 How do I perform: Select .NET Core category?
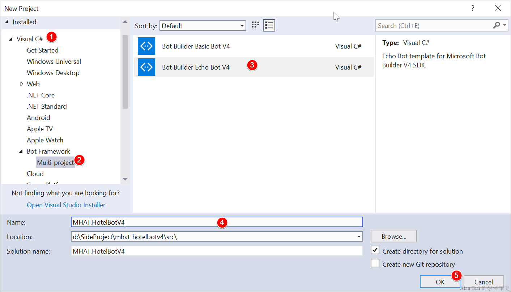pos(41,95)
